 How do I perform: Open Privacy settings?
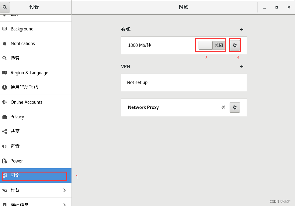tap(36, 117)
